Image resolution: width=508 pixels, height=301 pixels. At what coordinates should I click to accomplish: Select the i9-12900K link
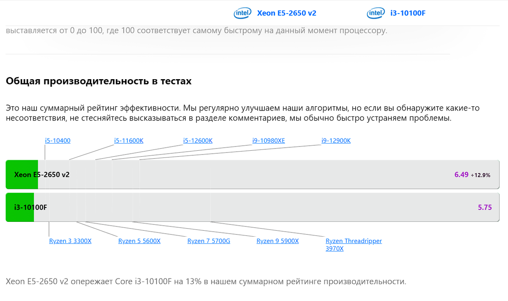tap(336, 141)
